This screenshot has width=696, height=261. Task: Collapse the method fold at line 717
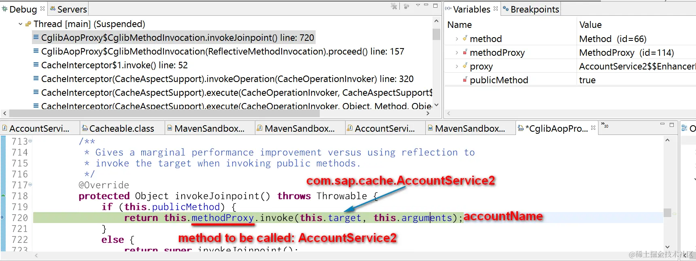pyautogui.click(x=30, y=185)
